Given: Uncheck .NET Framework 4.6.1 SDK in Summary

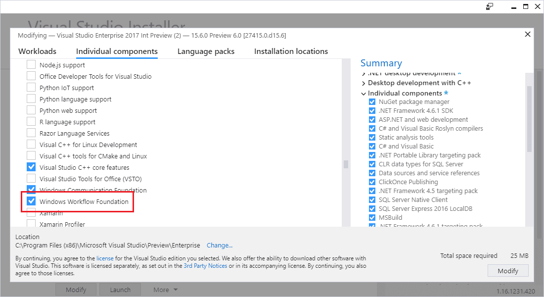Looking at the screenshot, I should coord(372,111).
